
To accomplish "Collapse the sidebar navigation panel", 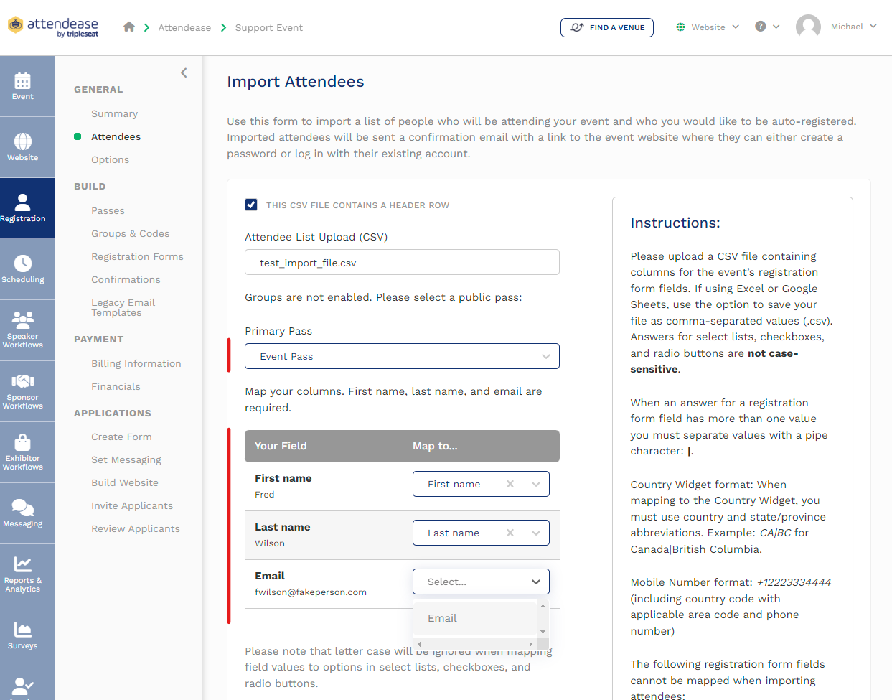I will coord(184,73).
